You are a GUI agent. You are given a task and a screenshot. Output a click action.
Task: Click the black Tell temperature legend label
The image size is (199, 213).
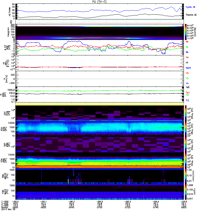[x=187, y=87]
